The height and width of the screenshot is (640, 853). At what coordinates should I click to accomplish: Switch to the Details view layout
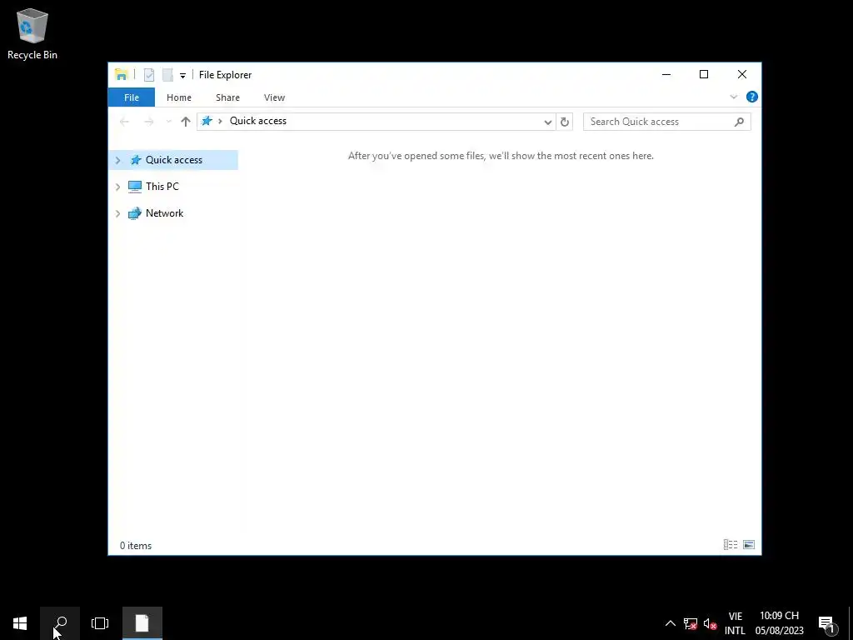point(731,545)
